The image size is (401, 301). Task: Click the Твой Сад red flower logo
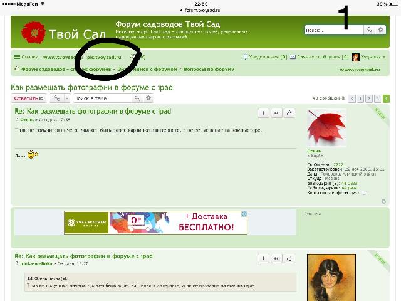coord(33,33)
